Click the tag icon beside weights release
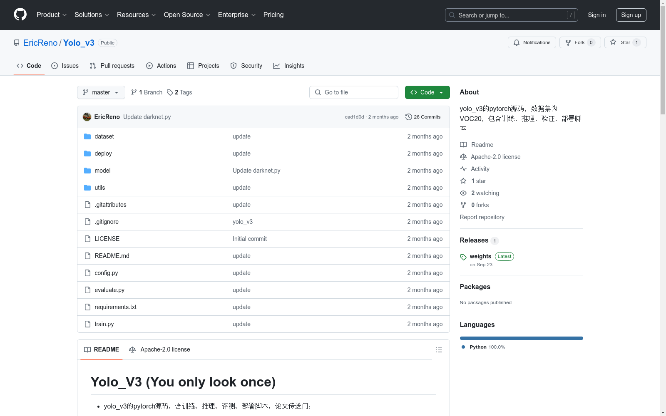Screen dimensions: 666x416 coord(463,257)
